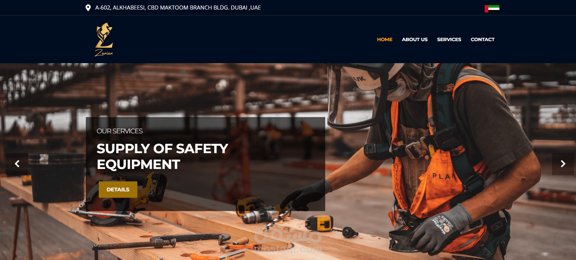This screenshot has height=260, width=576.
Task: Click the SUPPLY OF SAFETY EQUIPMENT heading
Action: pyautogui.click(x=162, y=156)
